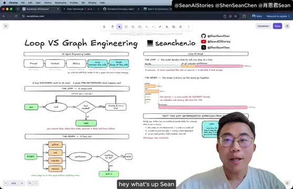Open the Excalidraw hamburger main menu
The height and width of the screenshot is (189, 293).
(x=6, y=26)
